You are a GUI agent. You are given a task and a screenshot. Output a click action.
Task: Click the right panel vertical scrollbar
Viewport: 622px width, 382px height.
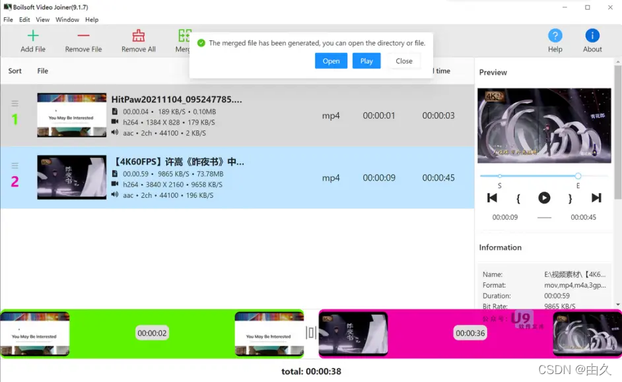click(617, 133)
